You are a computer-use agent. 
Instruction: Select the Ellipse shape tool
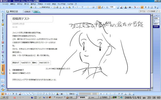41,94
